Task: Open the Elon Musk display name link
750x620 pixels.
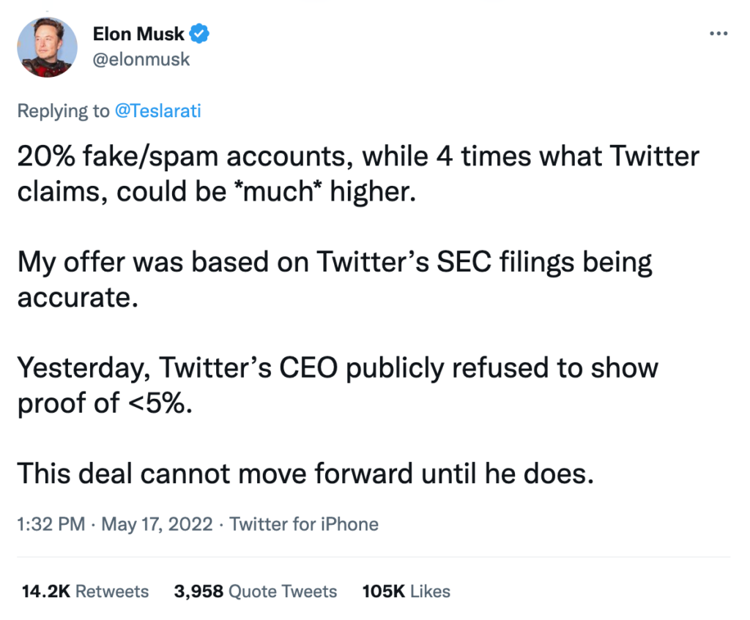Action: (x=138, y=34)
